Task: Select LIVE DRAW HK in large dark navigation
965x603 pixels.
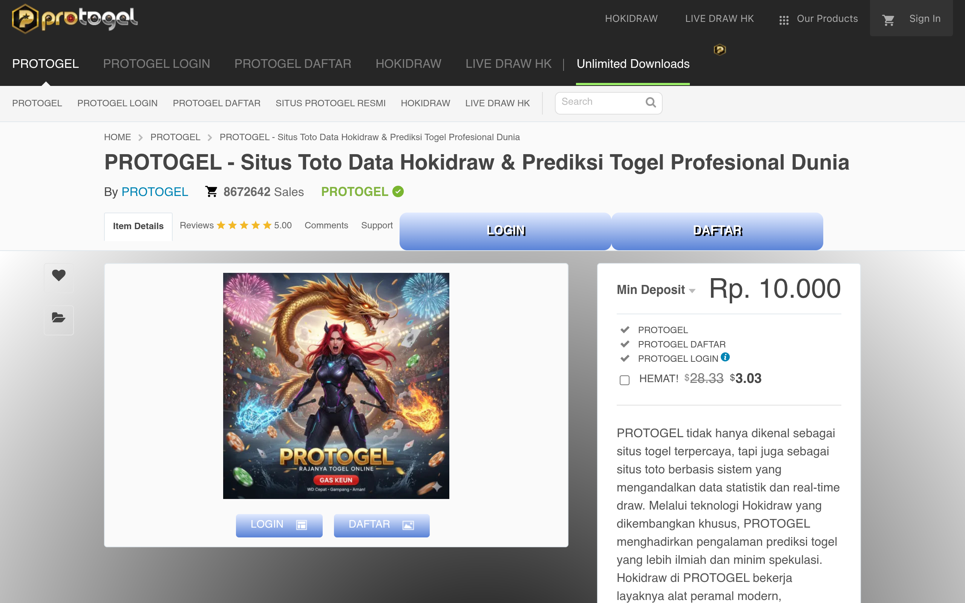Action: click(509, 64)
